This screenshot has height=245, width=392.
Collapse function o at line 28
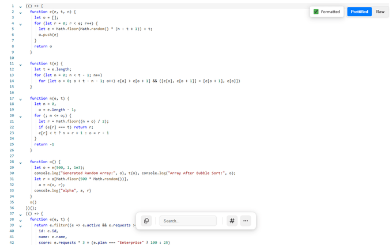click(x=21, y=163)
